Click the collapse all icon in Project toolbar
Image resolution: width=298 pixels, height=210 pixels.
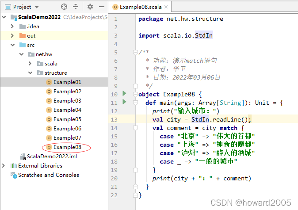tap(76, 7)
